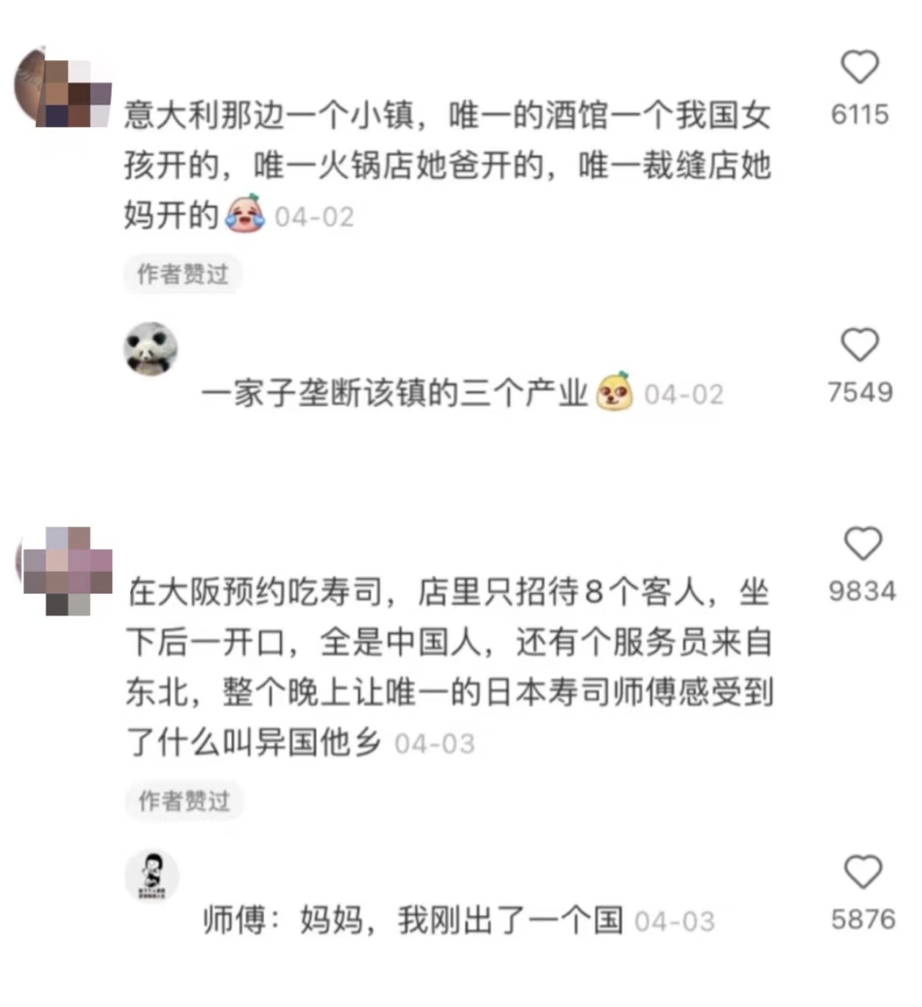Tap the 作者赞过 tag under the first comment

pyautogui.click(x=183, y=274)
